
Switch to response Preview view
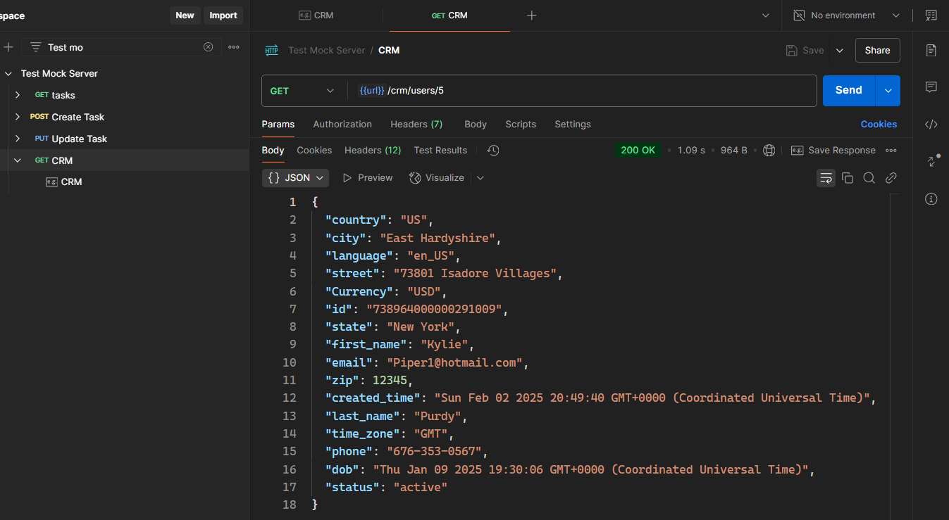click(x=368, y=178)
